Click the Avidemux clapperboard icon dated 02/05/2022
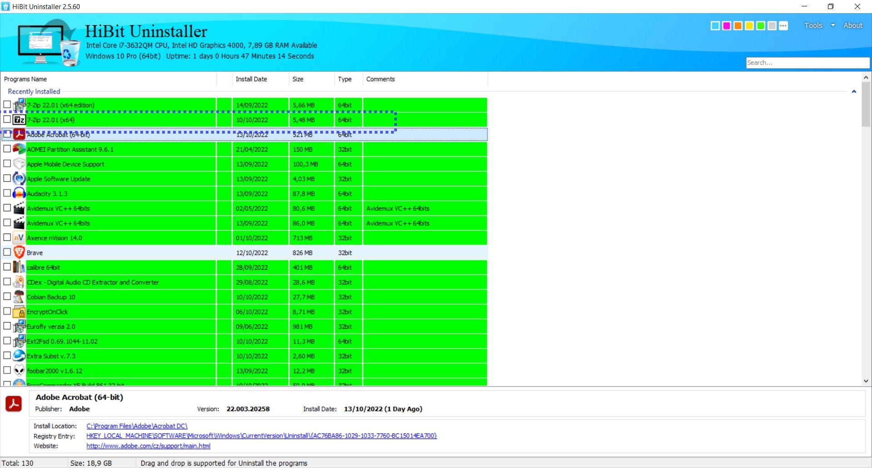This screenshot has width=872, height=468. 19,208
